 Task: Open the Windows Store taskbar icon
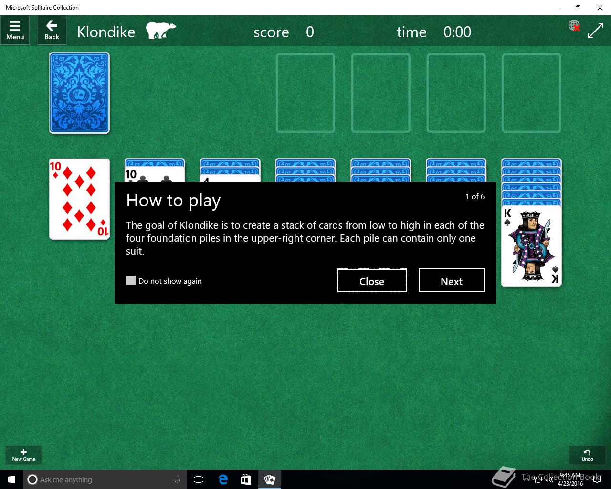246,479
